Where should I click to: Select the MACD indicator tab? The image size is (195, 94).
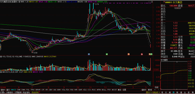[14, 90]
